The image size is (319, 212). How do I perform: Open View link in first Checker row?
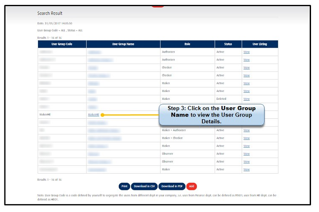246,68
